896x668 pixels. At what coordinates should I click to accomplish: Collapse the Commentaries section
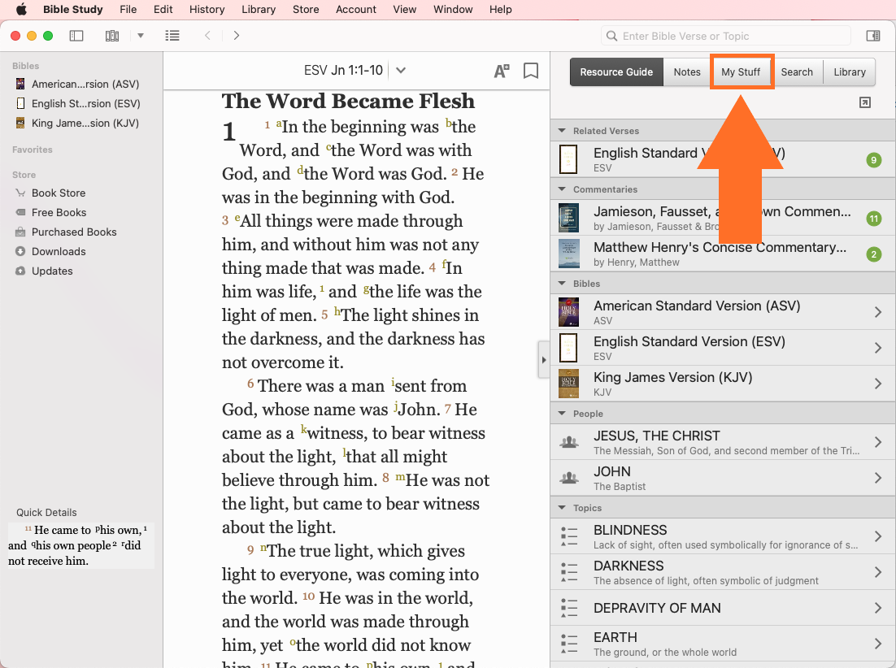pos(561,189)
